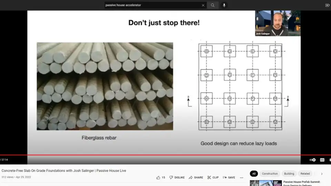331x186 pixels.
Task: Create a clip with scissors icon
Action: click(x=213, y=177)
